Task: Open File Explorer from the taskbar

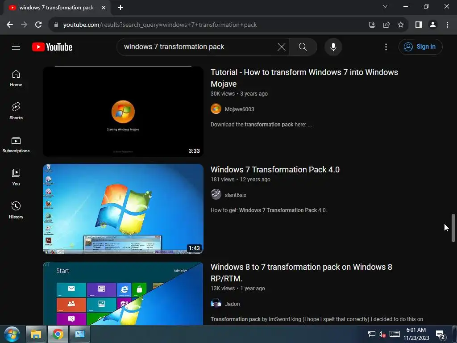Action: [x=36, y=334]
